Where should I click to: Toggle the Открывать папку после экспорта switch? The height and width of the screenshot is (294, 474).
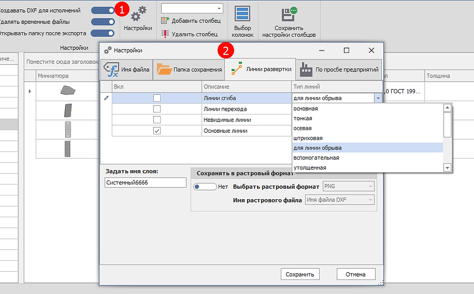[x=103, y=33]
